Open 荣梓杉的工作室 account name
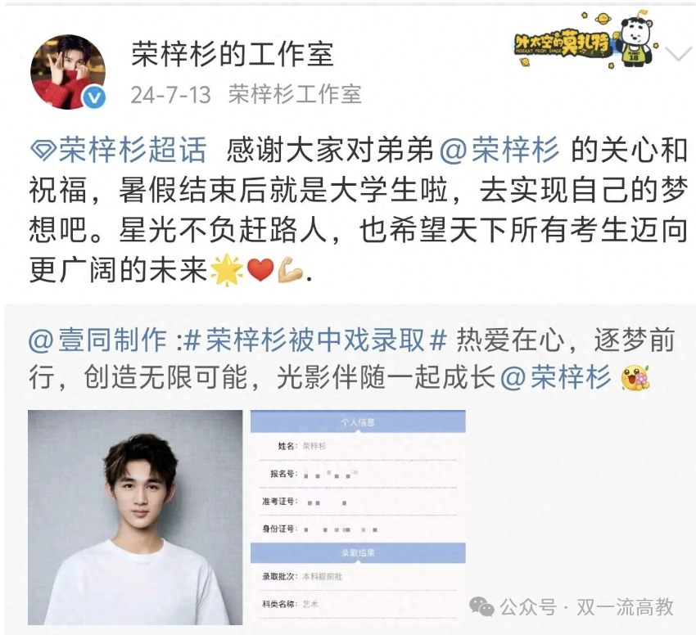 pos(233,55)
